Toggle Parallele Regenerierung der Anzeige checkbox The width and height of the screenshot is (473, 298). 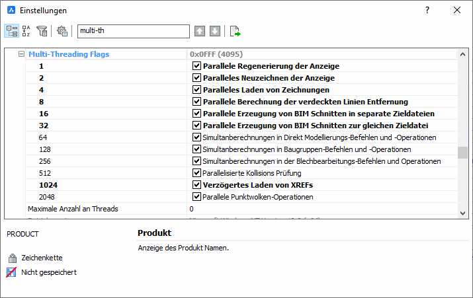click(196, 65)
